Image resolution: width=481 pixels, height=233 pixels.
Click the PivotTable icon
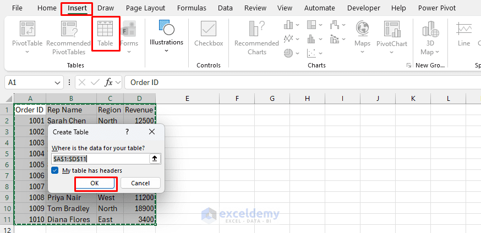click(28, 29)
